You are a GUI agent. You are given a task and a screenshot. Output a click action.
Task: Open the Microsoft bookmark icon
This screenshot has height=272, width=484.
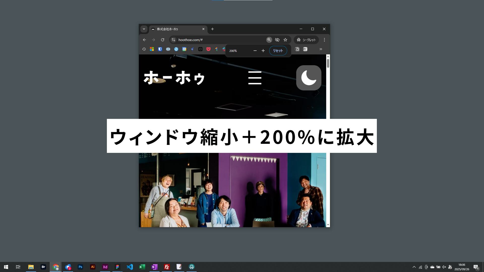click(152, 49)
